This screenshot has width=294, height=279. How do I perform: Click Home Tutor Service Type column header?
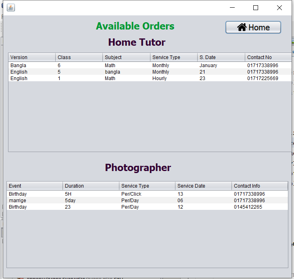174,57
